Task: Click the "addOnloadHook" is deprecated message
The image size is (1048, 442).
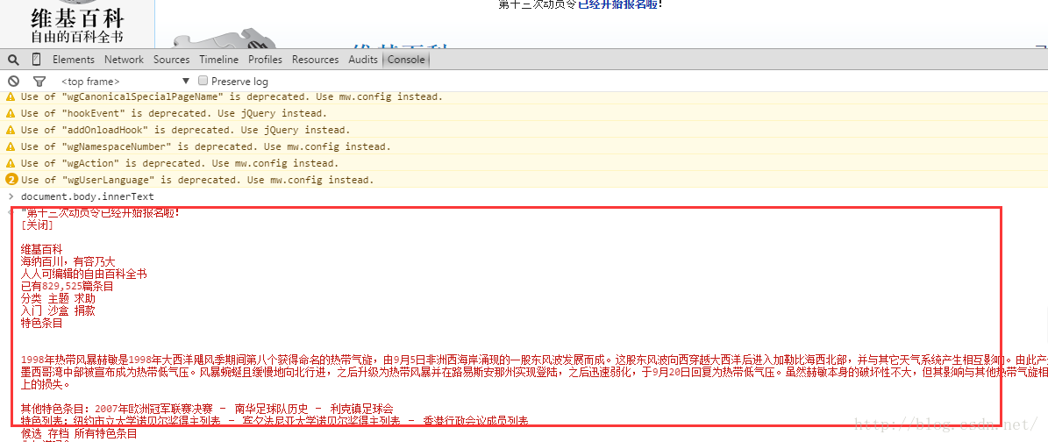Action: pos(185,131)
